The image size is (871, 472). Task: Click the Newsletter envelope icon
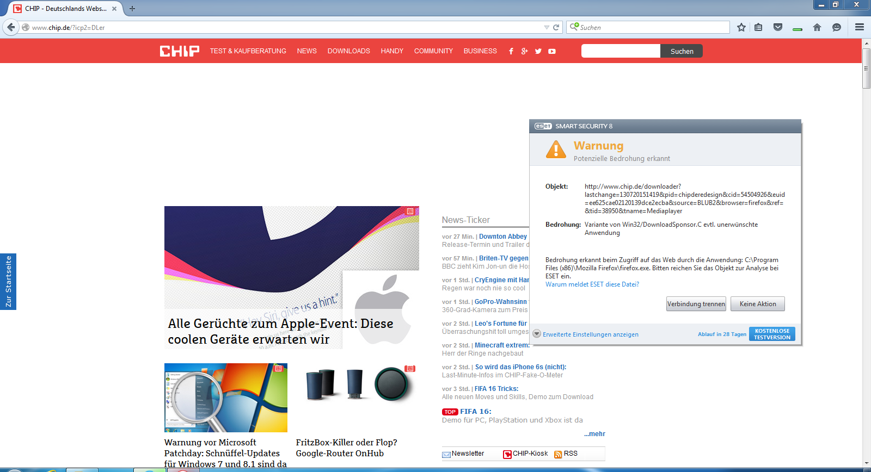coord(446,454)
